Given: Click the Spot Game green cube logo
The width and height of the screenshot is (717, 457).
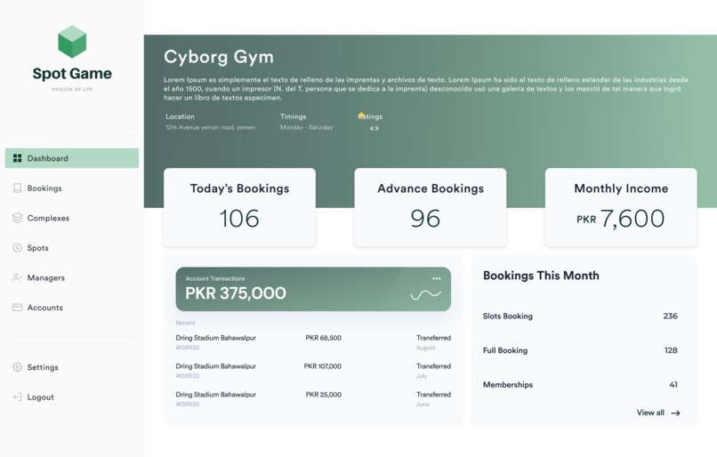Looking at the screenshot, I should pos(72,42).
